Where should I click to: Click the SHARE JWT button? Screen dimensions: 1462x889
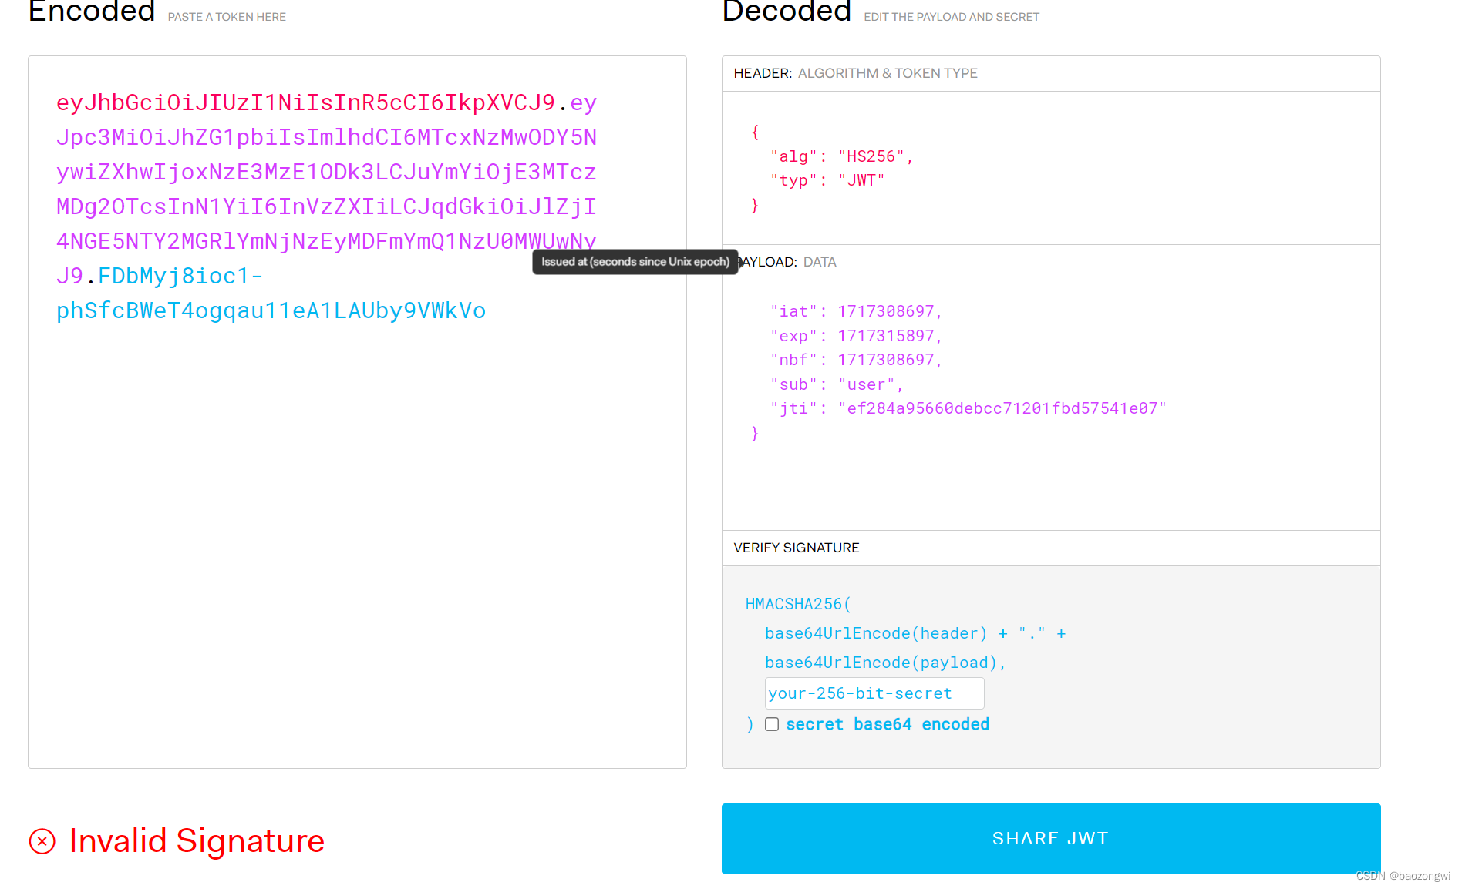[x=1050, y=838]
